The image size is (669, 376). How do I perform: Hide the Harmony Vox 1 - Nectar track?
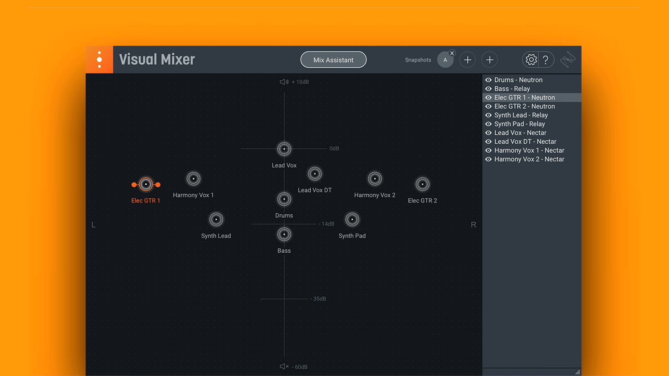click(x=488, y=150)
